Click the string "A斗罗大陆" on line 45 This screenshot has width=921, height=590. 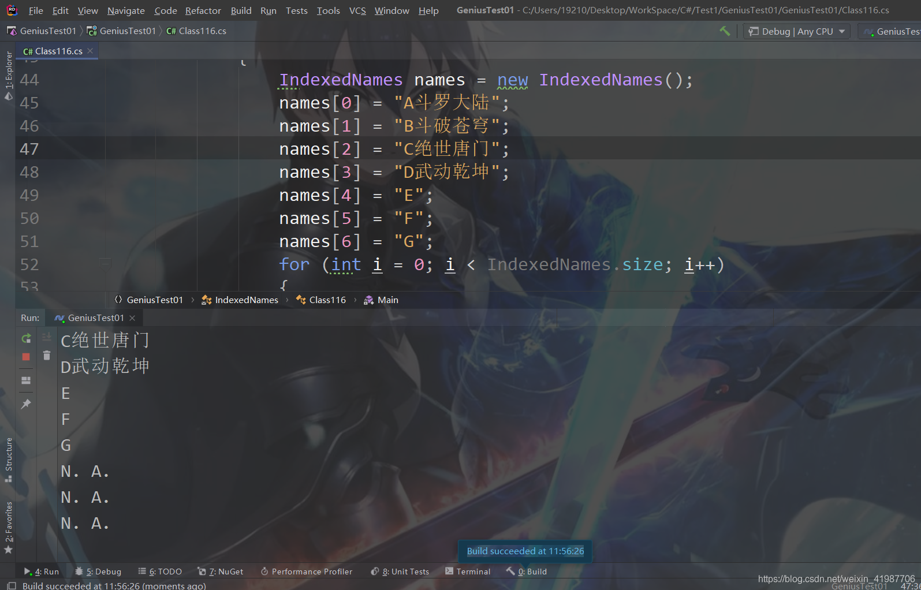tap(446, 103)
